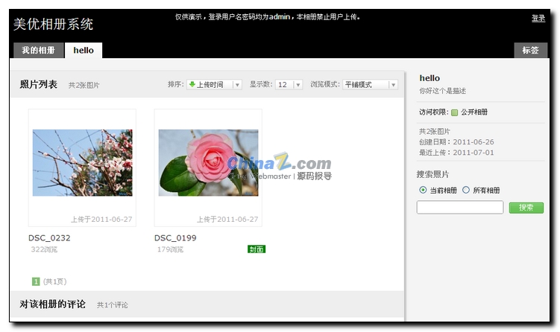Click the green 封面 cover badge
This screenshot has height=332, width=560.
coord(256,249)
